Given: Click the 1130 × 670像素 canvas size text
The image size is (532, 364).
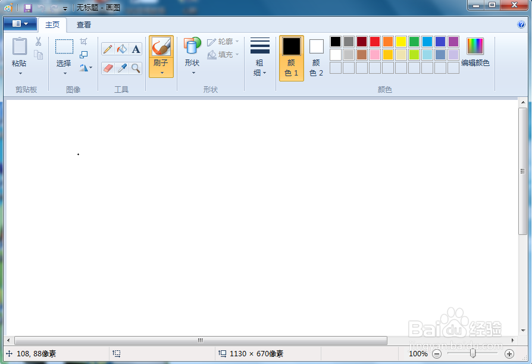Looking at the screenshot, I should coord(256,354).
